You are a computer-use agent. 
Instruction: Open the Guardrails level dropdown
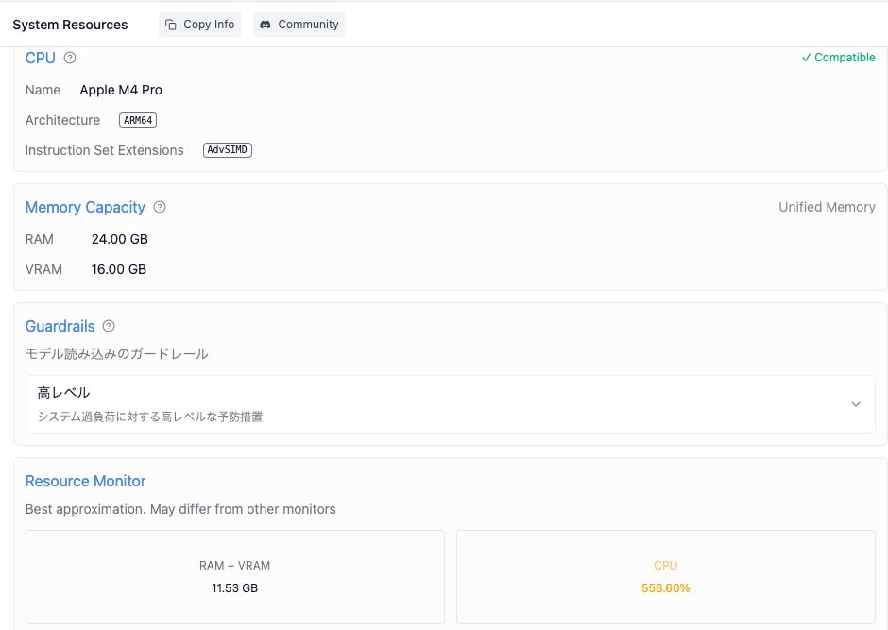[451, 404]
